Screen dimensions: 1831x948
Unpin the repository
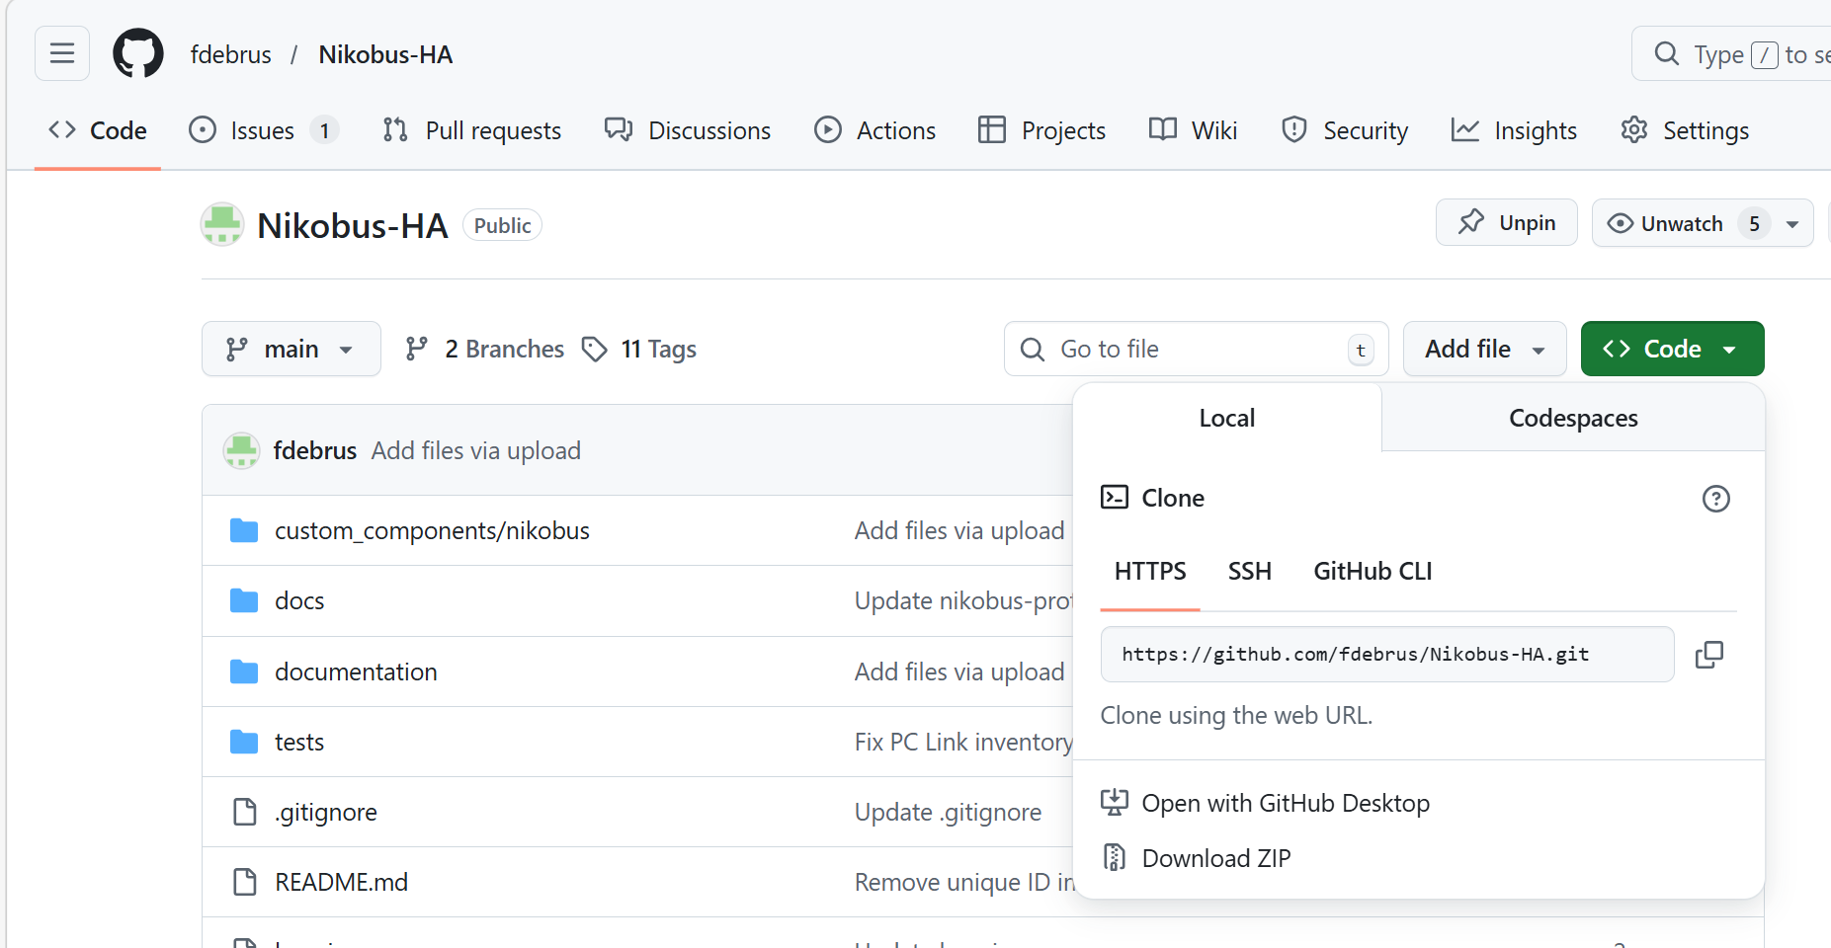[x=1506, y=223]
